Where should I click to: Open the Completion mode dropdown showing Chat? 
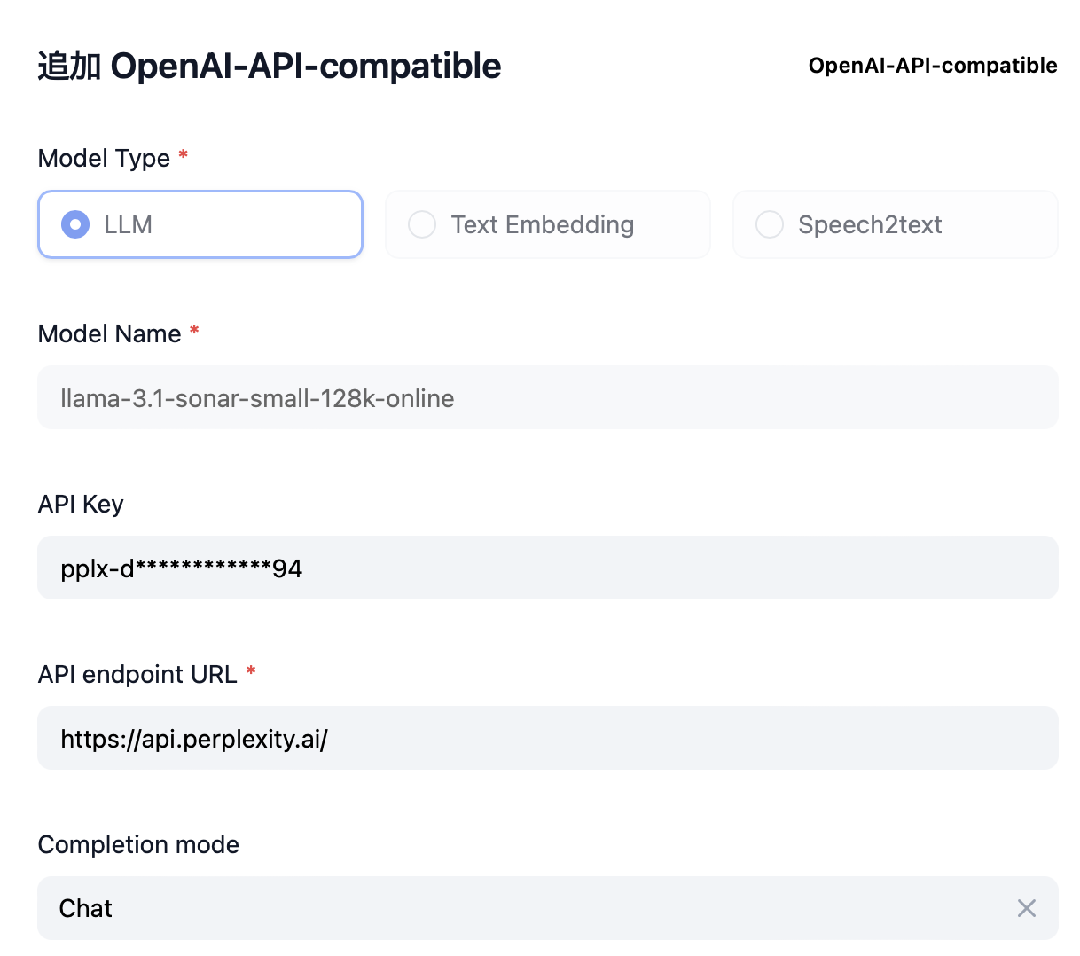point(532,908)
